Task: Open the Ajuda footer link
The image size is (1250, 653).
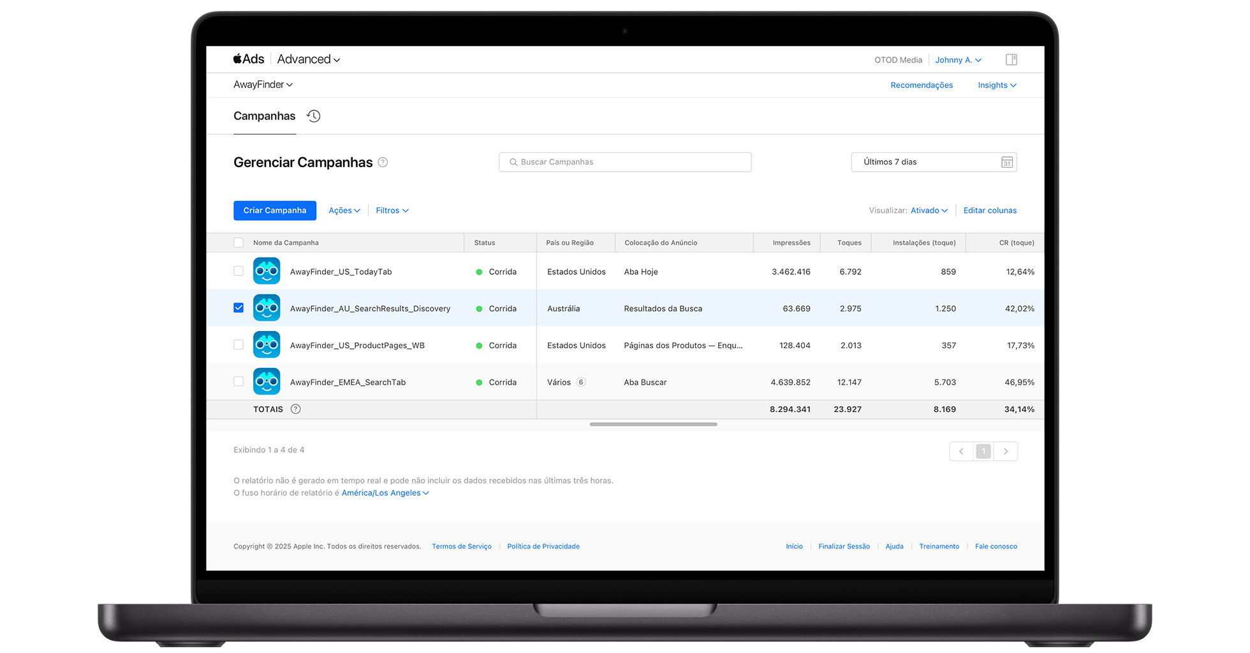Action: (x=894, y=547)
